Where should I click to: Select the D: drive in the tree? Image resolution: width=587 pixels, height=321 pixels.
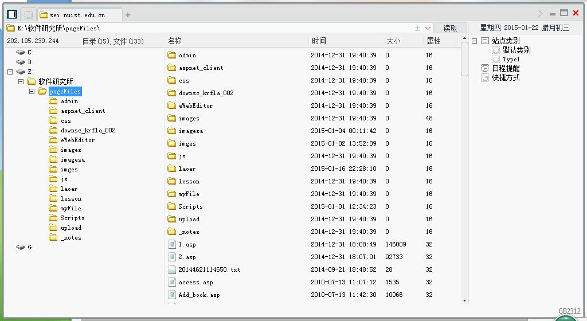click(31, 62)
